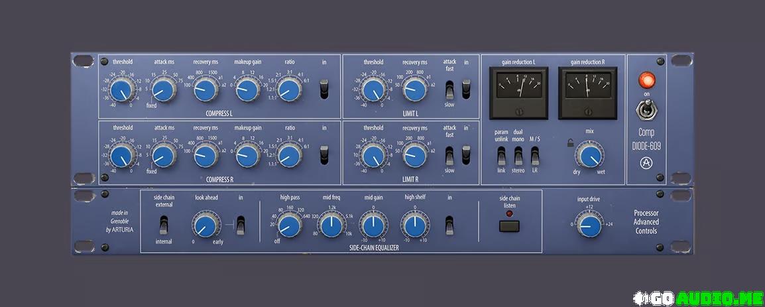Click the side-chain mid freq knob

click(x=331, y=225)
